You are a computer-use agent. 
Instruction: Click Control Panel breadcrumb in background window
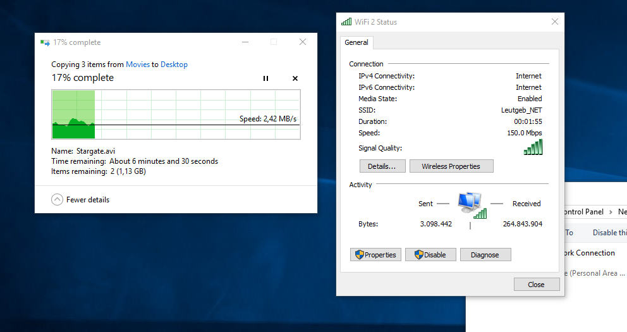pyautogui.click(x=583, y=212)
